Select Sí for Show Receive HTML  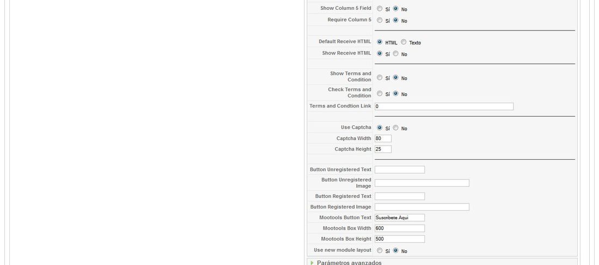380,53
